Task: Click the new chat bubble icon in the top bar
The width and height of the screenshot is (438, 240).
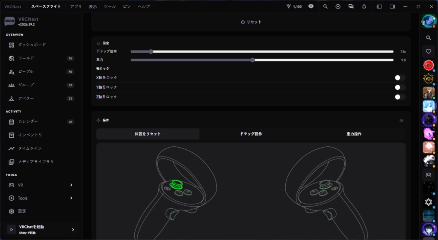Action: [311, 6]
